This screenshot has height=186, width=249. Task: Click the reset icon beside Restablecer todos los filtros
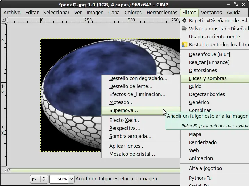184,45
